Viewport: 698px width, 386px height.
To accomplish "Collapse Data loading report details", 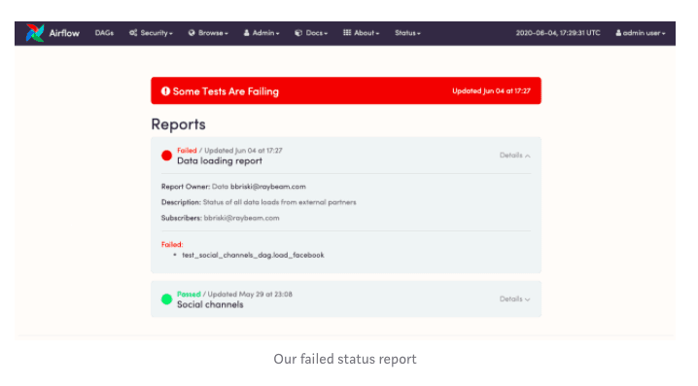I will [x=514, y=156].
